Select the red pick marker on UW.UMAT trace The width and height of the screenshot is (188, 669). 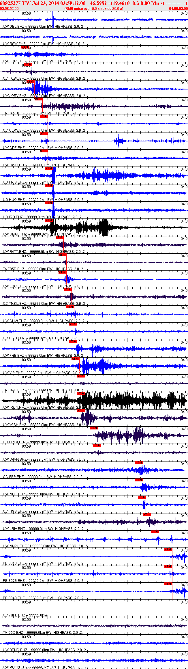click(49, 220)
